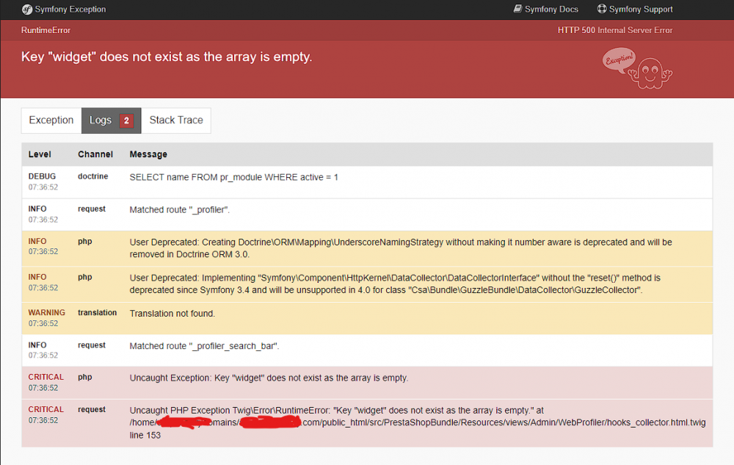Image resolution: width=734 pixels, height=465 pixels.
Task: Click the ghost exception mascot image
Action: click(x=650, y=71)
